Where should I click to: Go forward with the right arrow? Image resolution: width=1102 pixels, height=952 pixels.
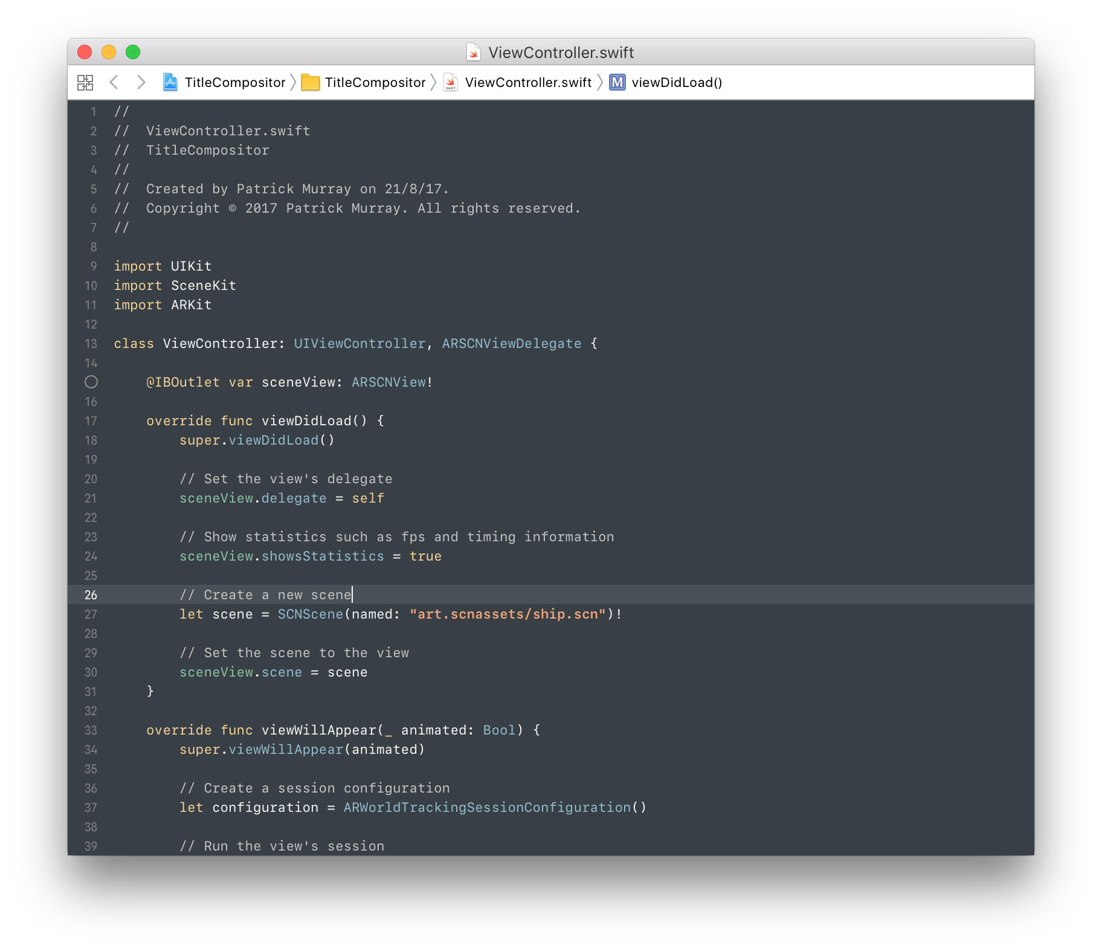[x=141, y=82]
